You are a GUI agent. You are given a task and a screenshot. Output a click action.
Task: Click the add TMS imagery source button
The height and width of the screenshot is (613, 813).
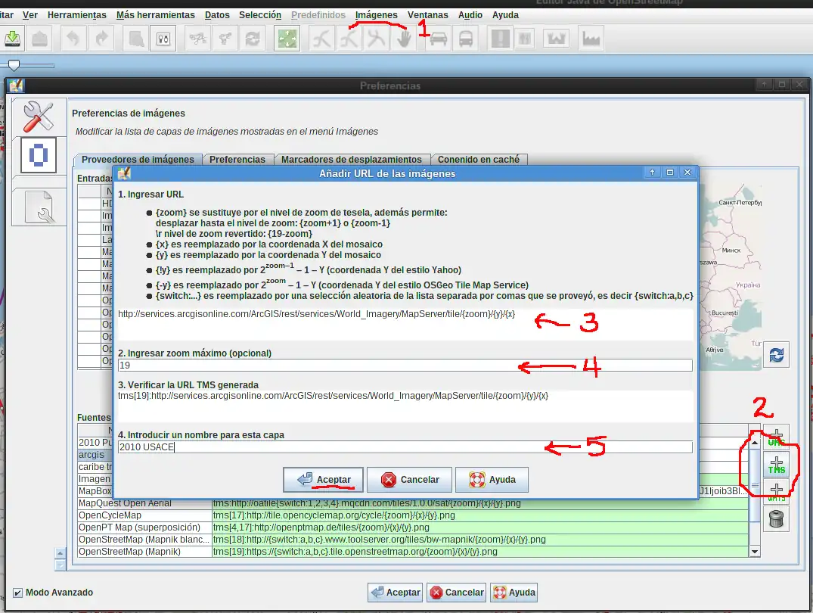pos(776,464)
